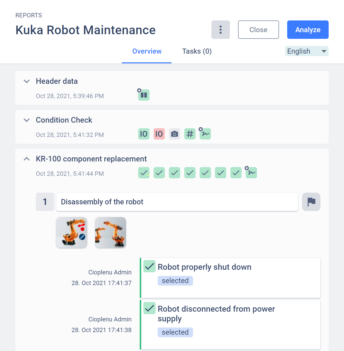Click the red IO icon in Condition Check
344x351 pixels.
159,134
